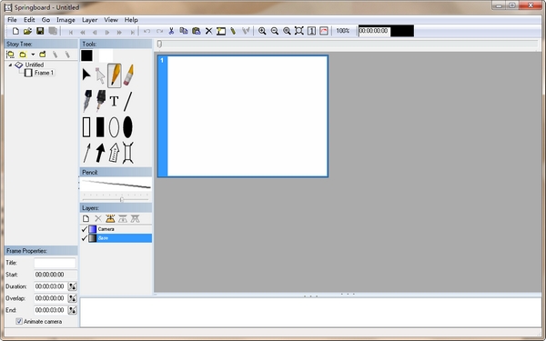Open the Edit menu
546x341 pixels.
(x=29, y=20)
